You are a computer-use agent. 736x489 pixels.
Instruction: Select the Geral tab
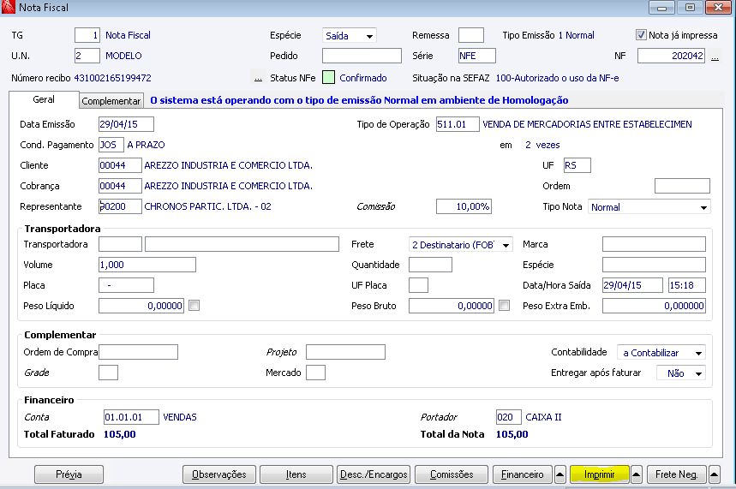click(x=44, y=99)
